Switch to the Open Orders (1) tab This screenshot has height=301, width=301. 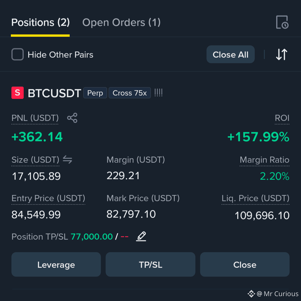[x=121, y=23]
